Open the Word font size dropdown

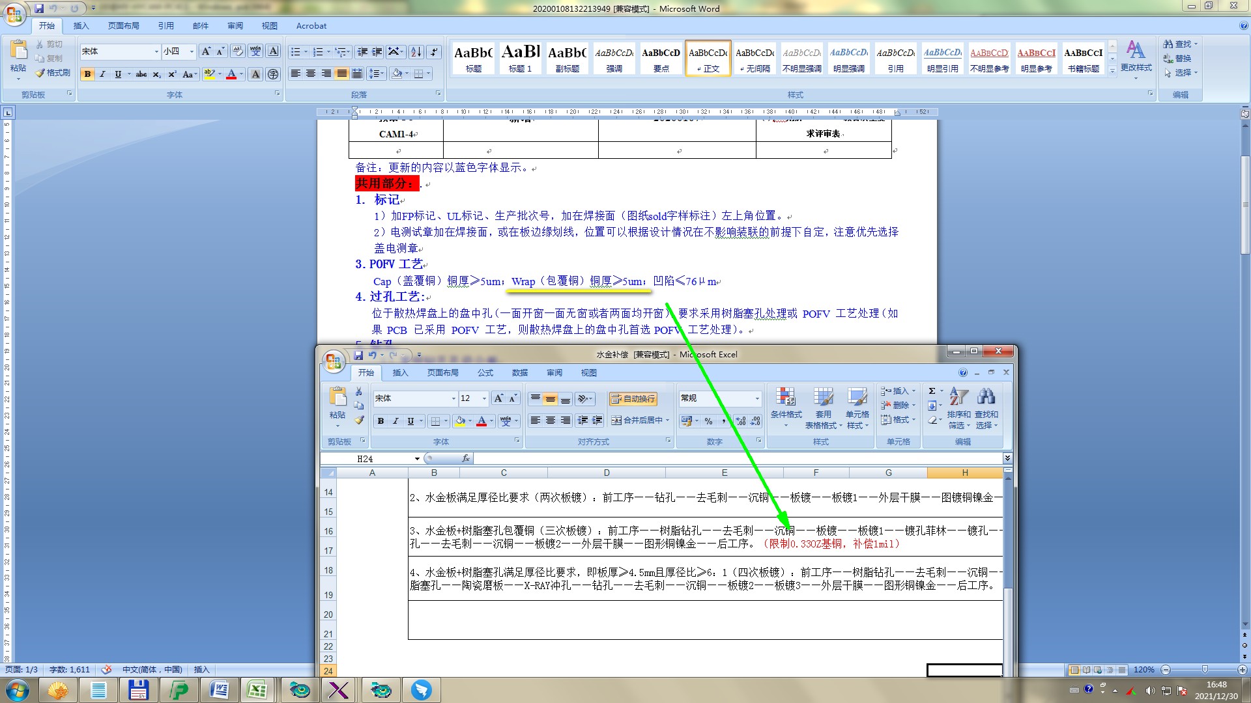192,51
